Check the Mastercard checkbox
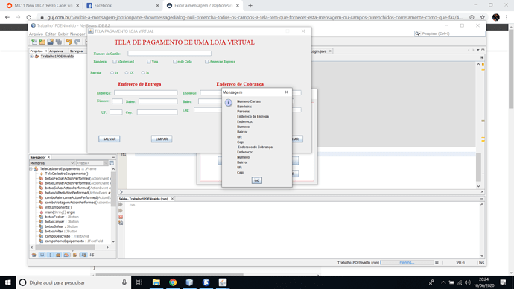Screen dimensions: 514x289 click(x=115, y=62)
